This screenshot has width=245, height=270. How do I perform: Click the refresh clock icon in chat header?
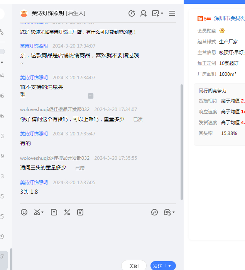[132, 14]
